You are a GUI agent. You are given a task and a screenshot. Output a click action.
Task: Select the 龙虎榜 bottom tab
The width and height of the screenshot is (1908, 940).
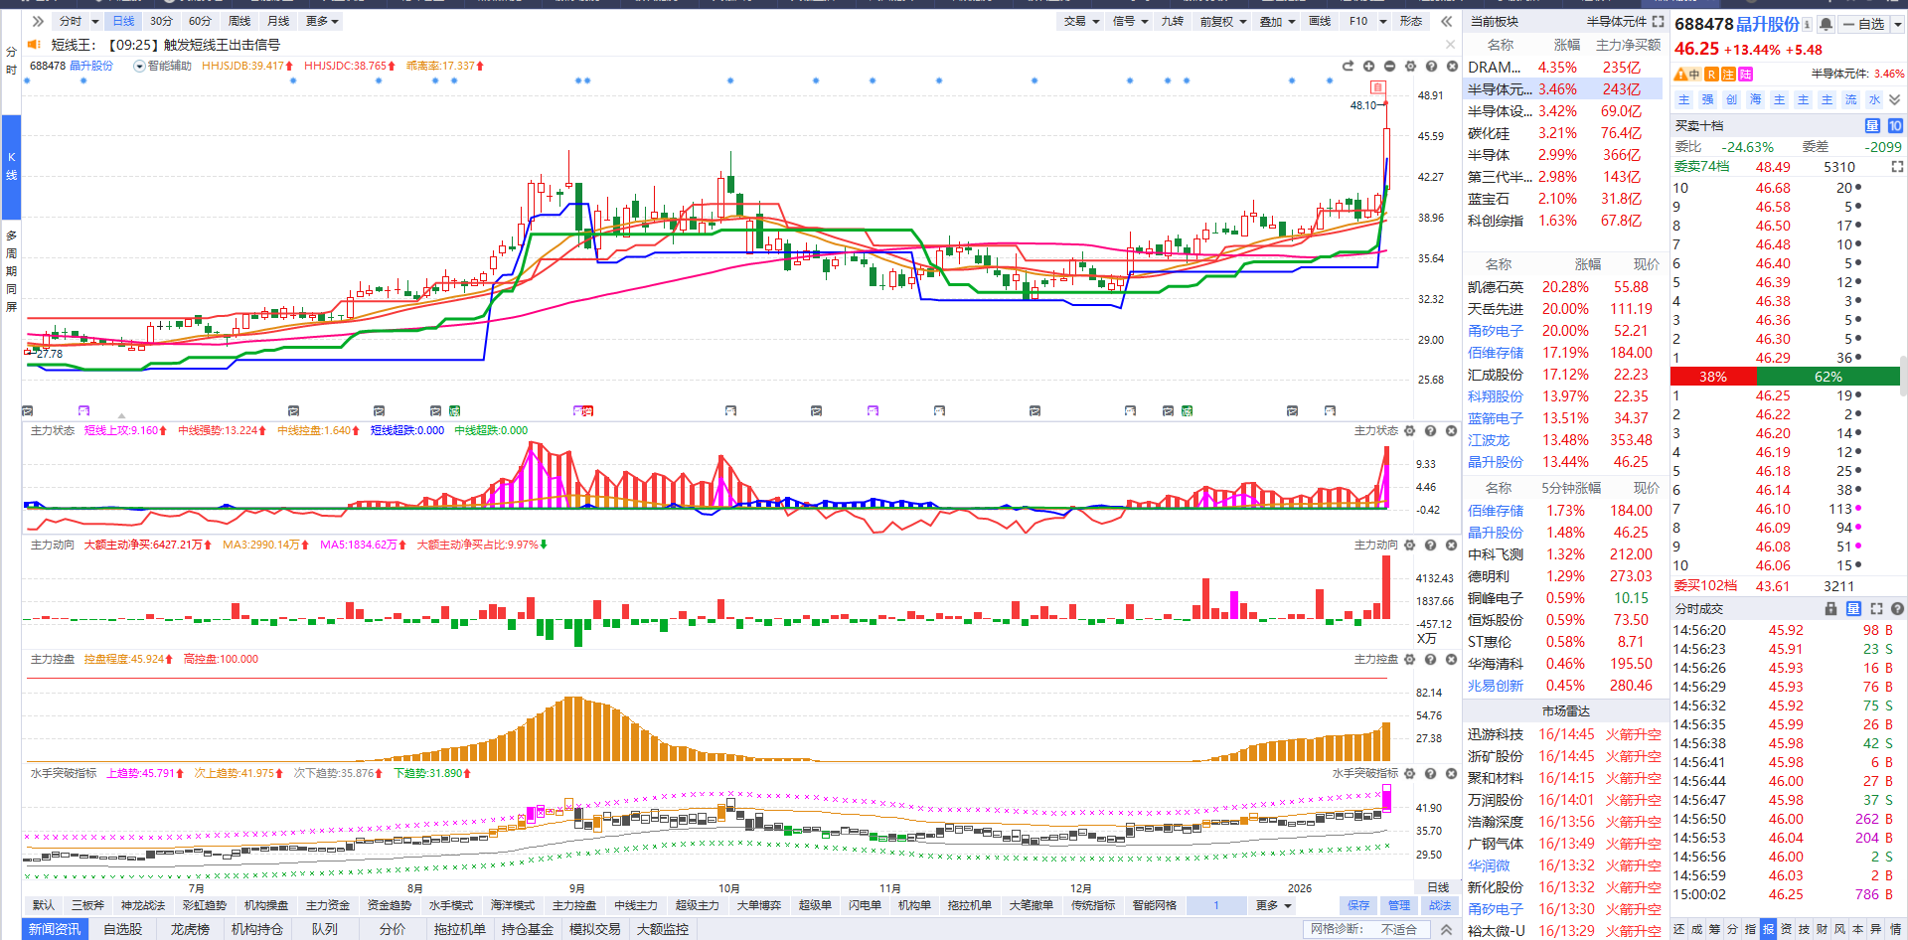coord(190,929)
